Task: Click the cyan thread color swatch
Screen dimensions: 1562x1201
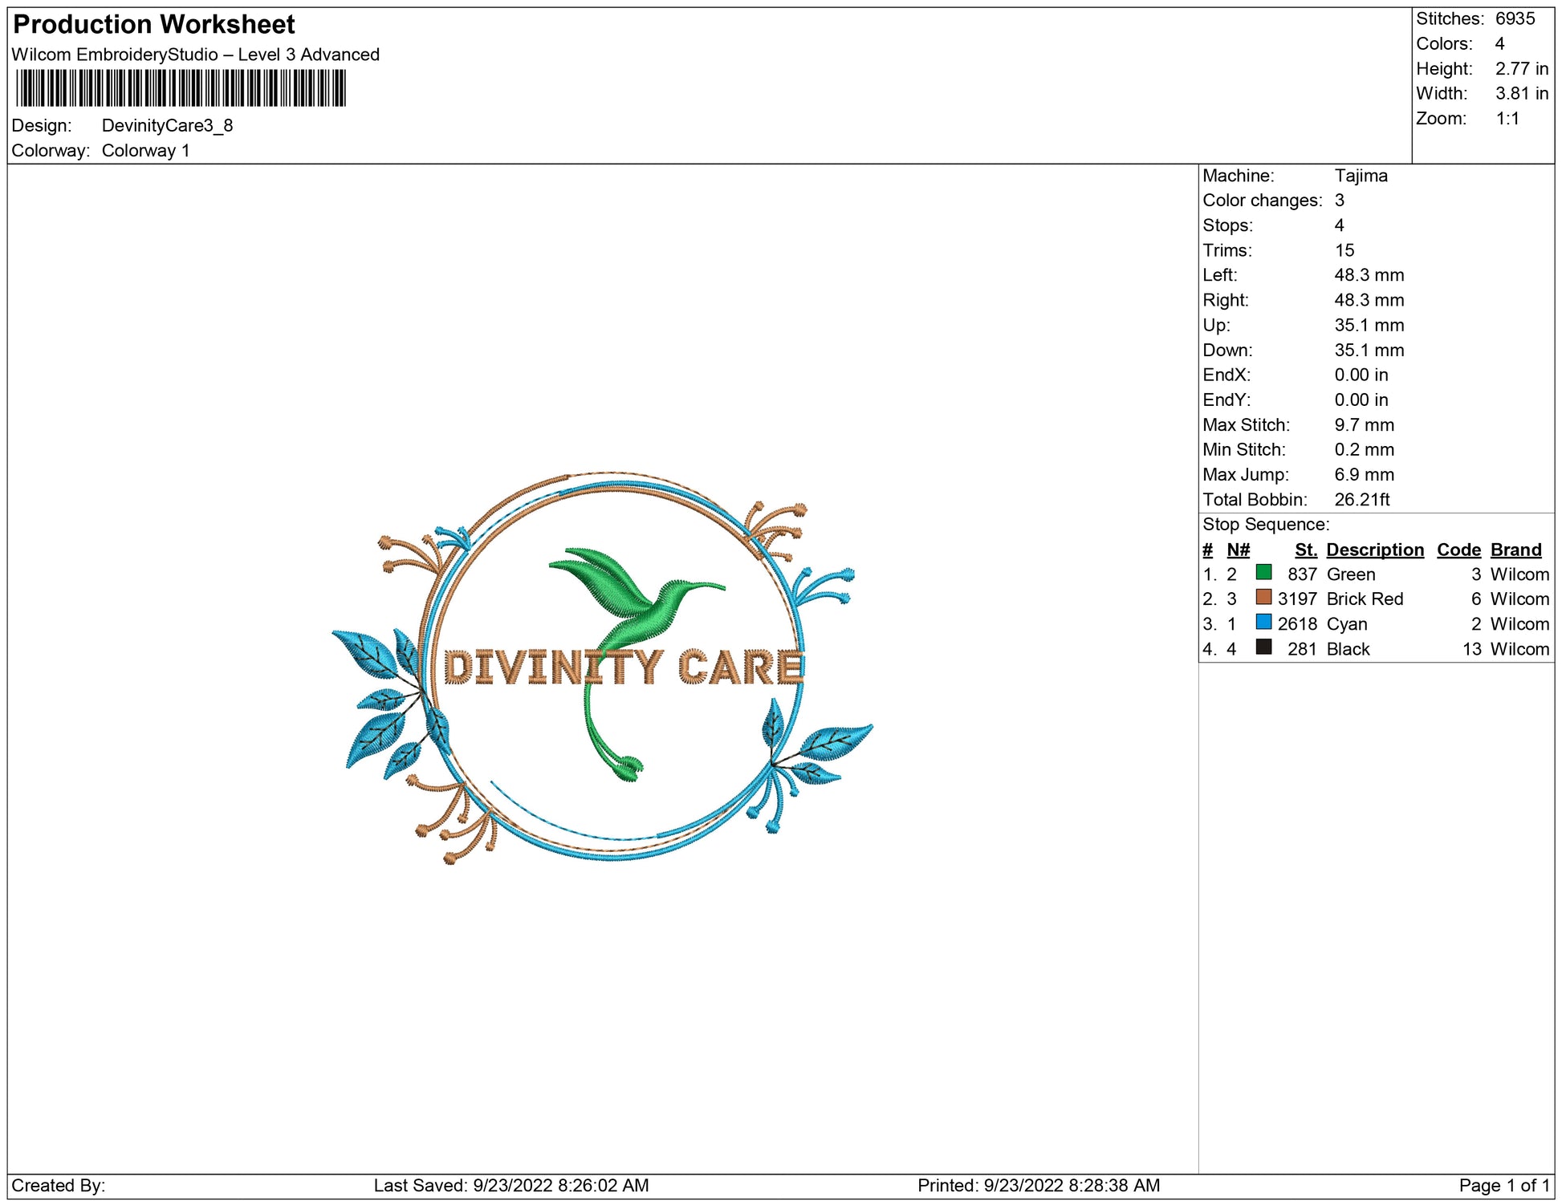Action: pos(1263,622)
